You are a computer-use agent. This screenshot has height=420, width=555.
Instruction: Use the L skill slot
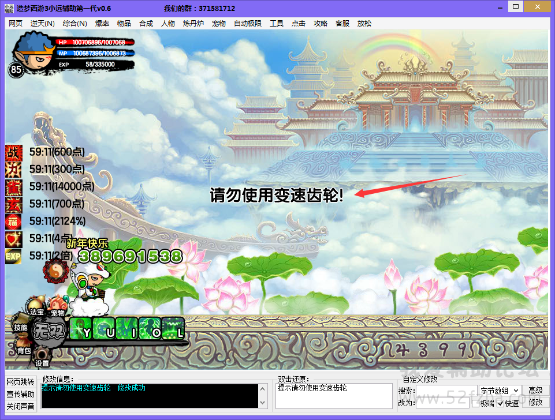pyautogui.click(x=173, y=328)
